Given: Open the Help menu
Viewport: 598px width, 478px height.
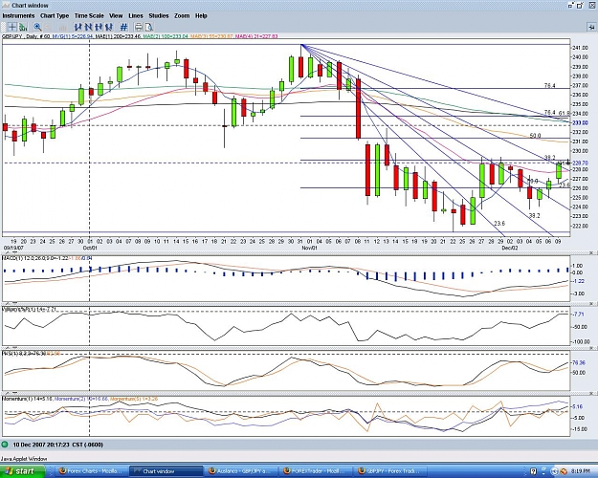Looking at the screenshot, I should coord(201,15).
